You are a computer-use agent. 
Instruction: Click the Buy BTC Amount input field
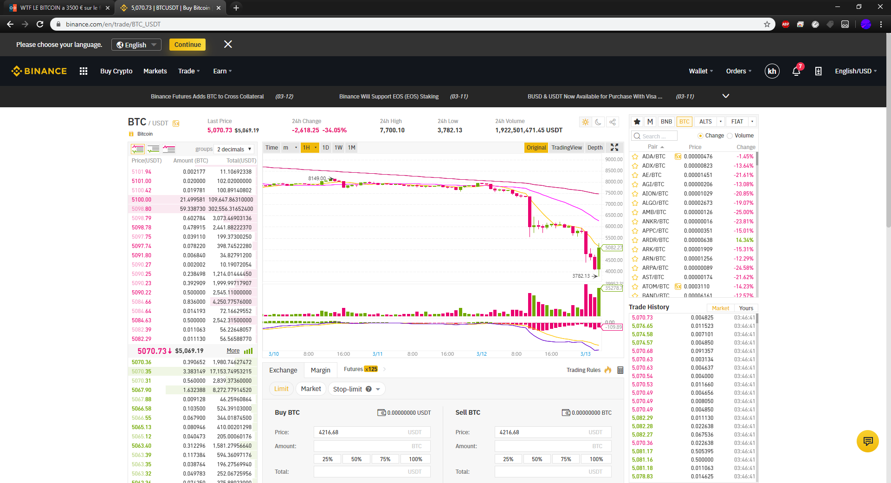(x=367, y=446)
